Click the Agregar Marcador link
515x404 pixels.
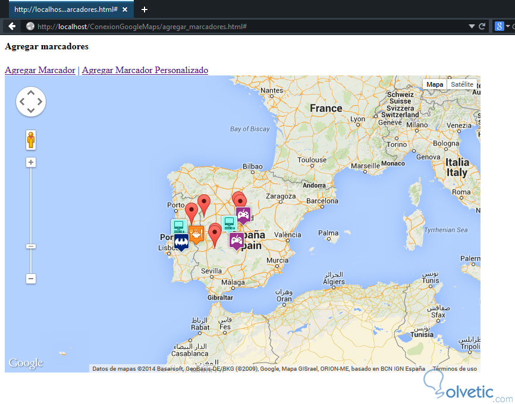[39, 70]
